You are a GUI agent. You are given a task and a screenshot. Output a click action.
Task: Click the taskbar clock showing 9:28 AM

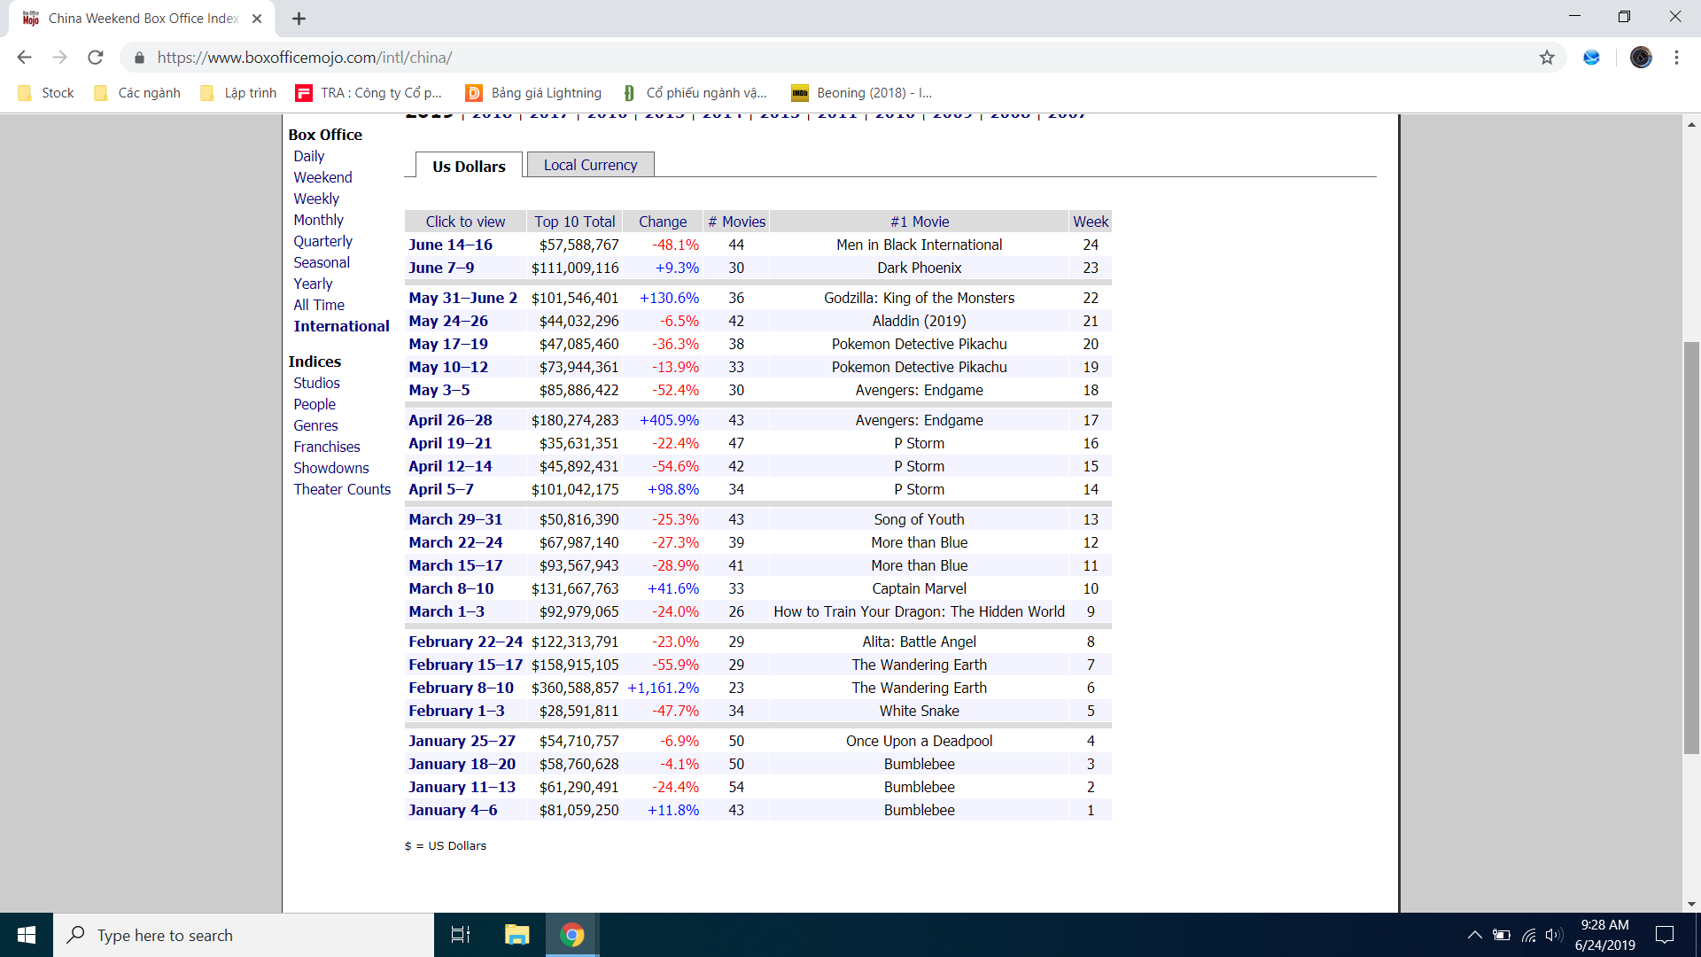pos(1604,935)
